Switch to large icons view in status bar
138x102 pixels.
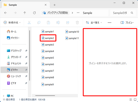click(135, 100)
